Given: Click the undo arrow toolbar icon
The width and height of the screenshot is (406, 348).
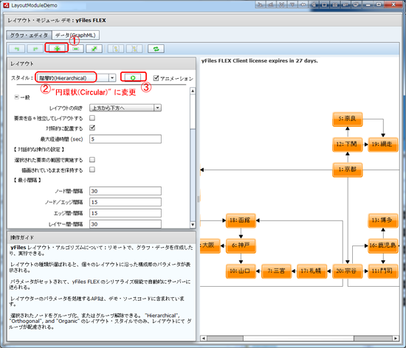Looking at the screenshot, I should point(17,49).
